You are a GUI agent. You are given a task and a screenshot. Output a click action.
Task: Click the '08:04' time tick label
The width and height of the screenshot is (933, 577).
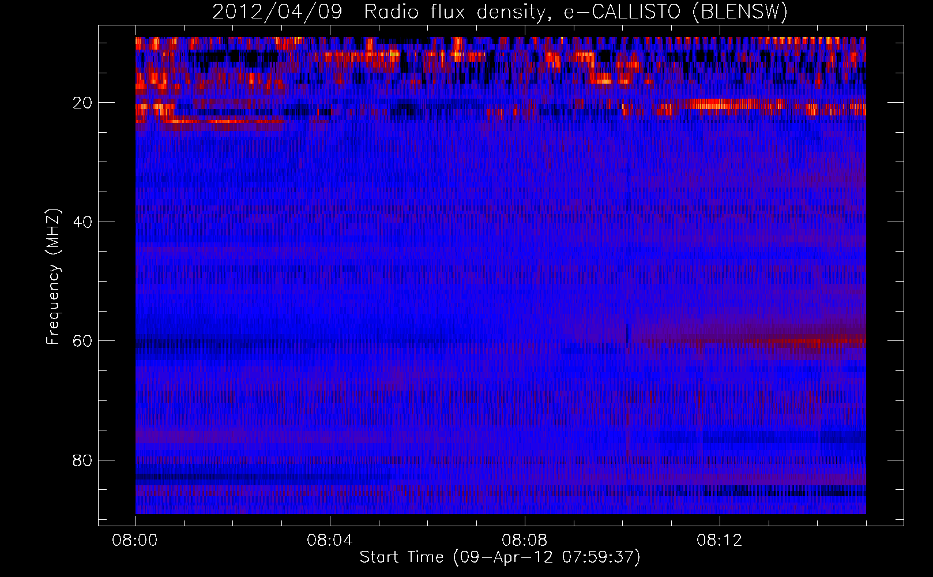point(330,541)
